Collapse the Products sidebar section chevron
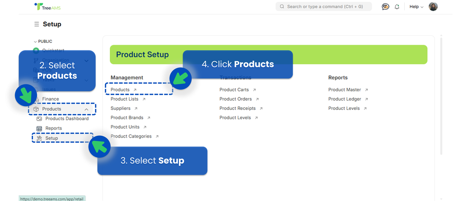This screenshot has width=457, height=201. [x=86, y=109]
